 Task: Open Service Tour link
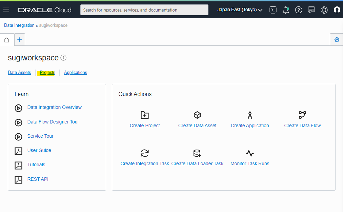pos(40,136)
